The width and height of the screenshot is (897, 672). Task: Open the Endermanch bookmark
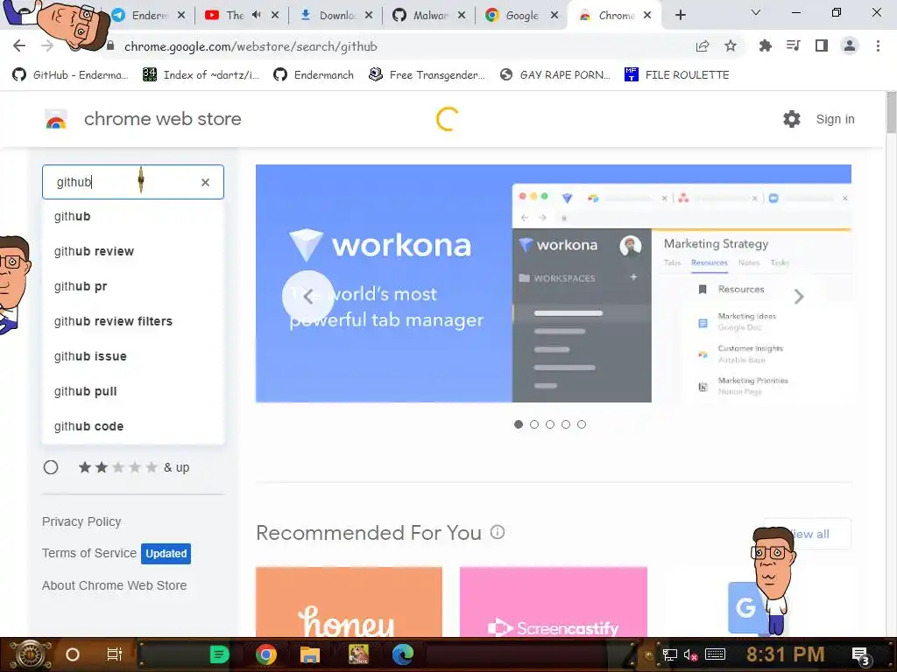[314, 75]
